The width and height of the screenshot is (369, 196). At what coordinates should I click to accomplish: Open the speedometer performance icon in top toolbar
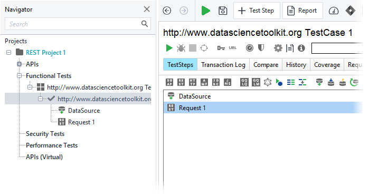[x=334, y=11]
